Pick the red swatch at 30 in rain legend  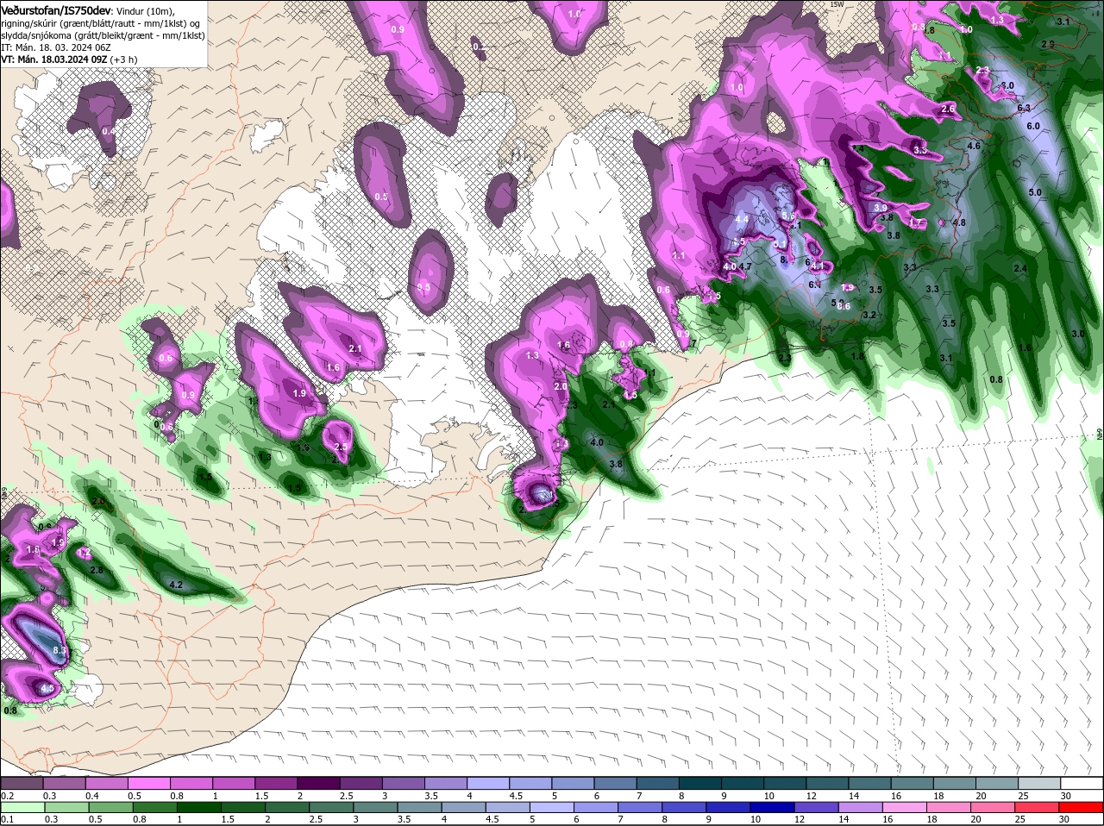click(1082, 808)
